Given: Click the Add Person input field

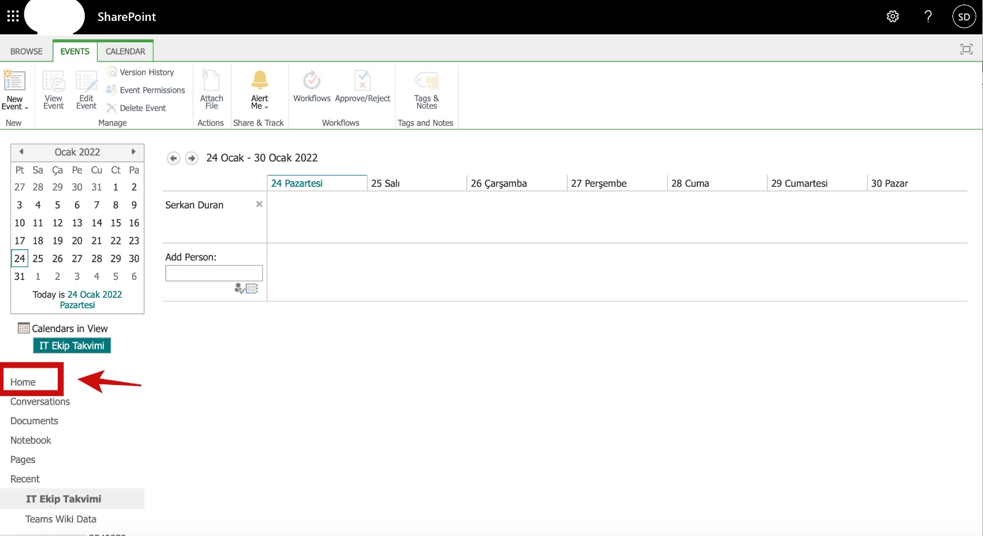Looking at the screenshot, I should pos(214,273).
